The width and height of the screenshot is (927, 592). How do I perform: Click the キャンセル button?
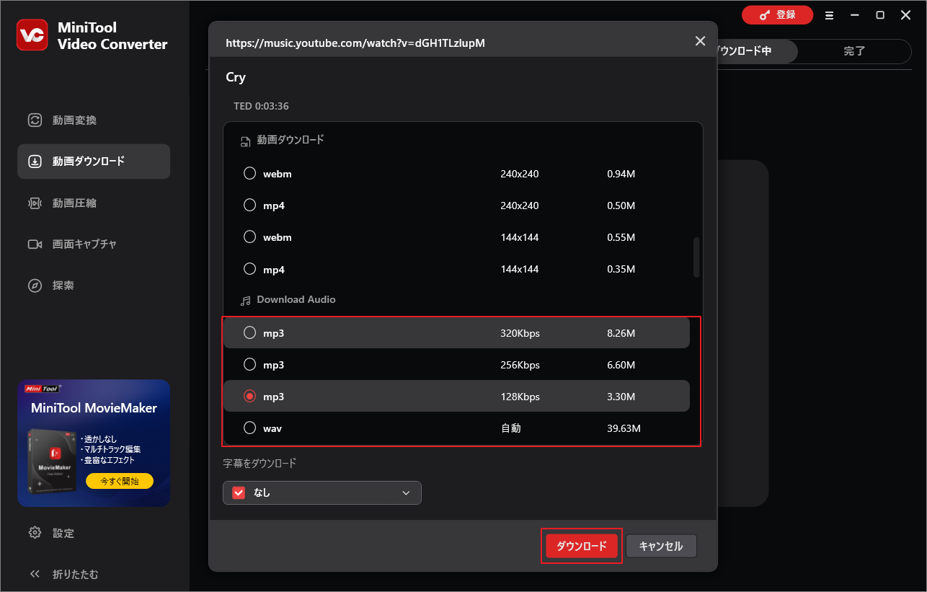pos(661,546)
